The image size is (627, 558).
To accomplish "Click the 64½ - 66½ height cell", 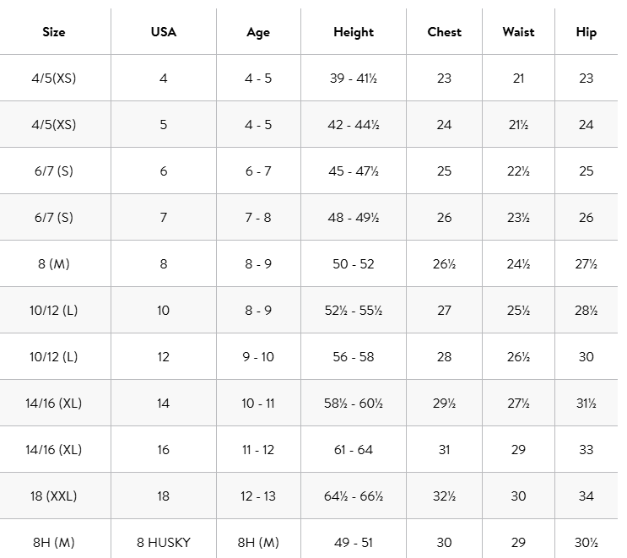I will click(x=353, y=496).
